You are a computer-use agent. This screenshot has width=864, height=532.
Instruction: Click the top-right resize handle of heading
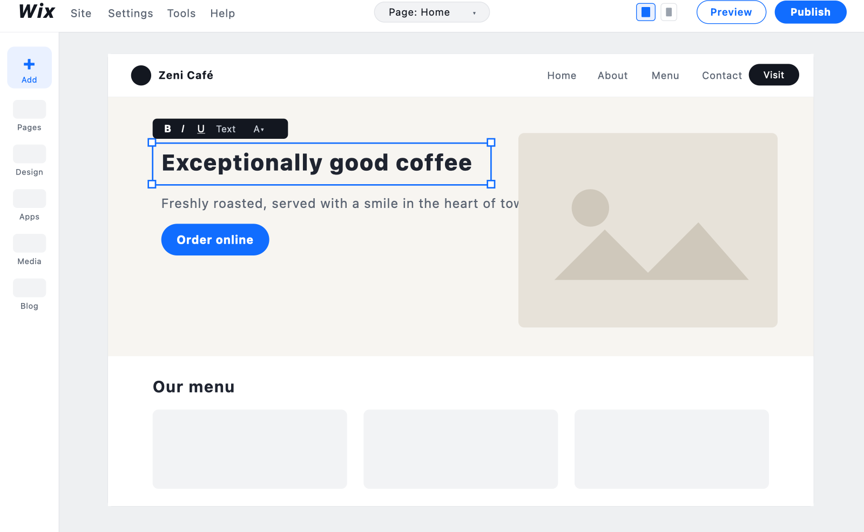491,143
